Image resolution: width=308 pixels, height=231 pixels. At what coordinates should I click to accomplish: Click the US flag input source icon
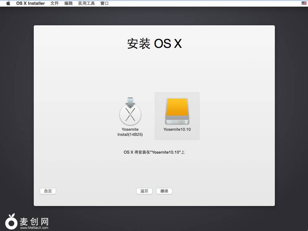point(304,3)
